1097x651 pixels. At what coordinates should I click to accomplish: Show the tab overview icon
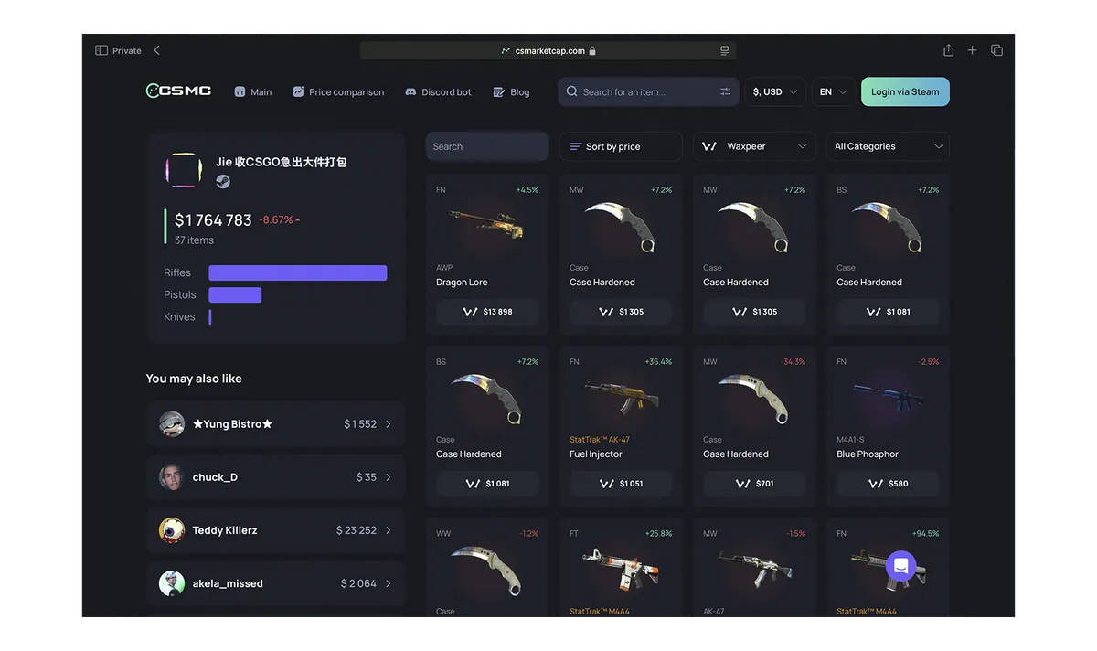pos(996,50)
